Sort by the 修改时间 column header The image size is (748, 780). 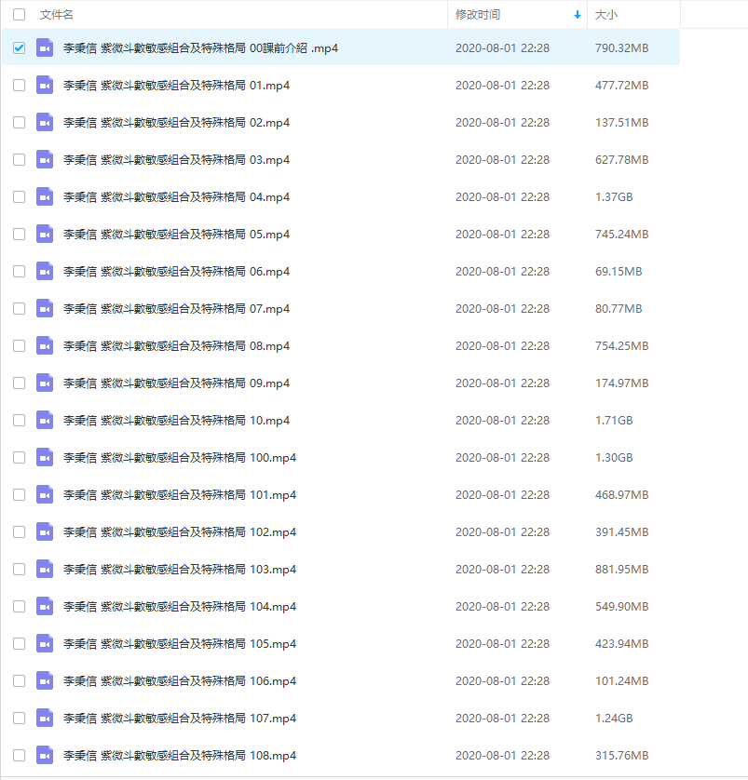coord(478,14)
